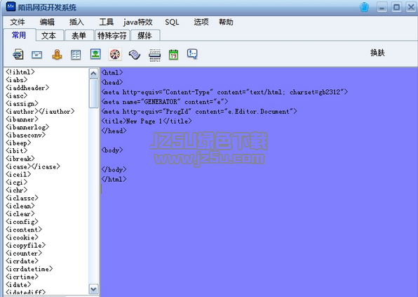The width and height of the screenshot is (418, 297).
Task: Insert an image with the picture icon
Action: [x=95, y=54]
